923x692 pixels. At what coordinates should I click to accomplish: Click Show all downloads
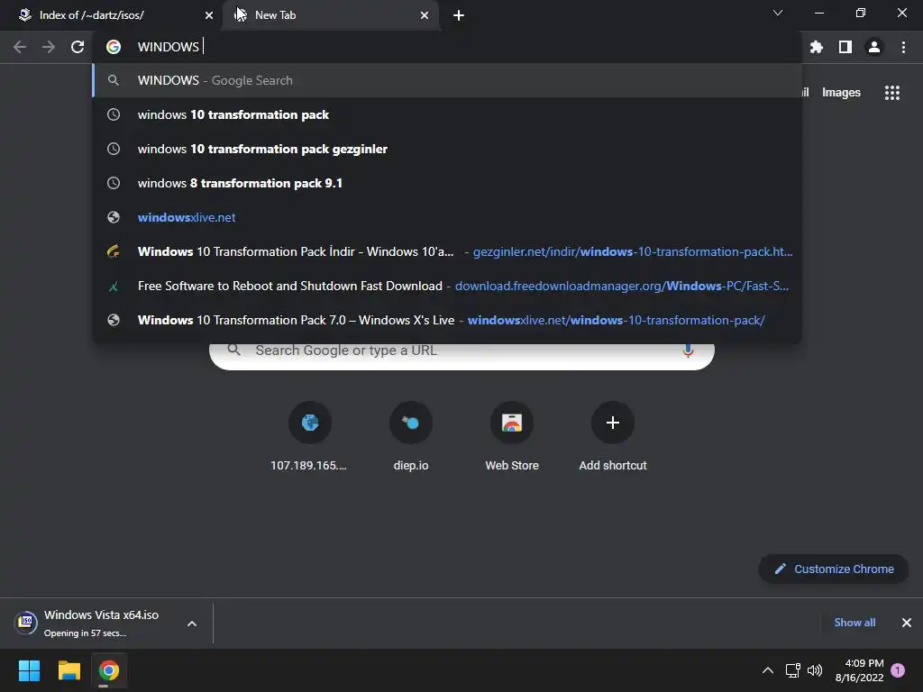point(854,623)
